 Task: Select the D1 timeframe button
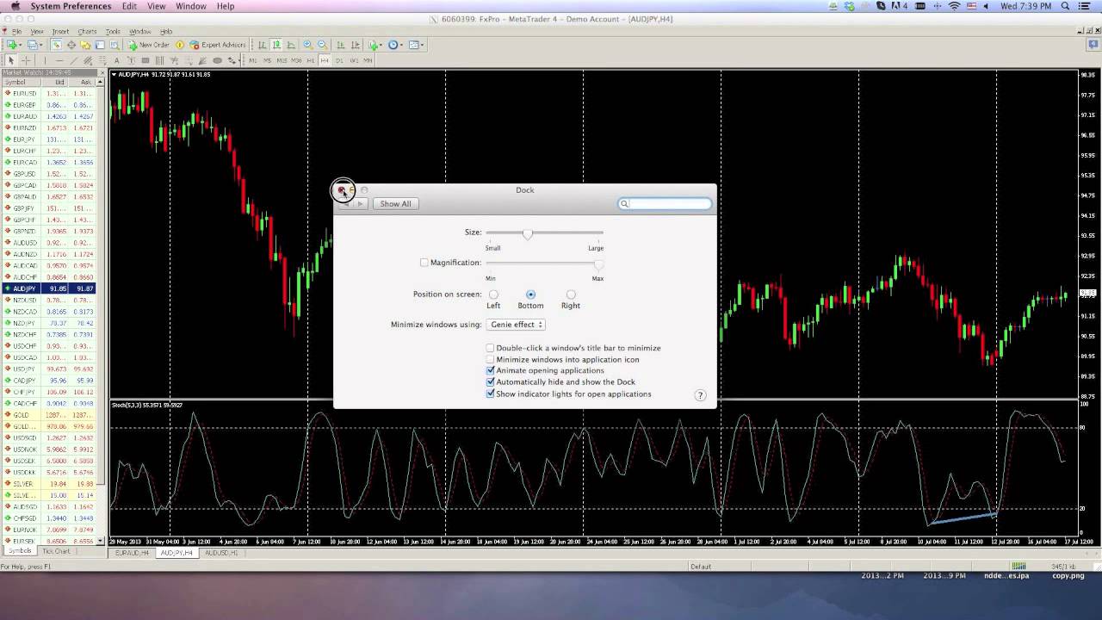(x=339, y=60)
